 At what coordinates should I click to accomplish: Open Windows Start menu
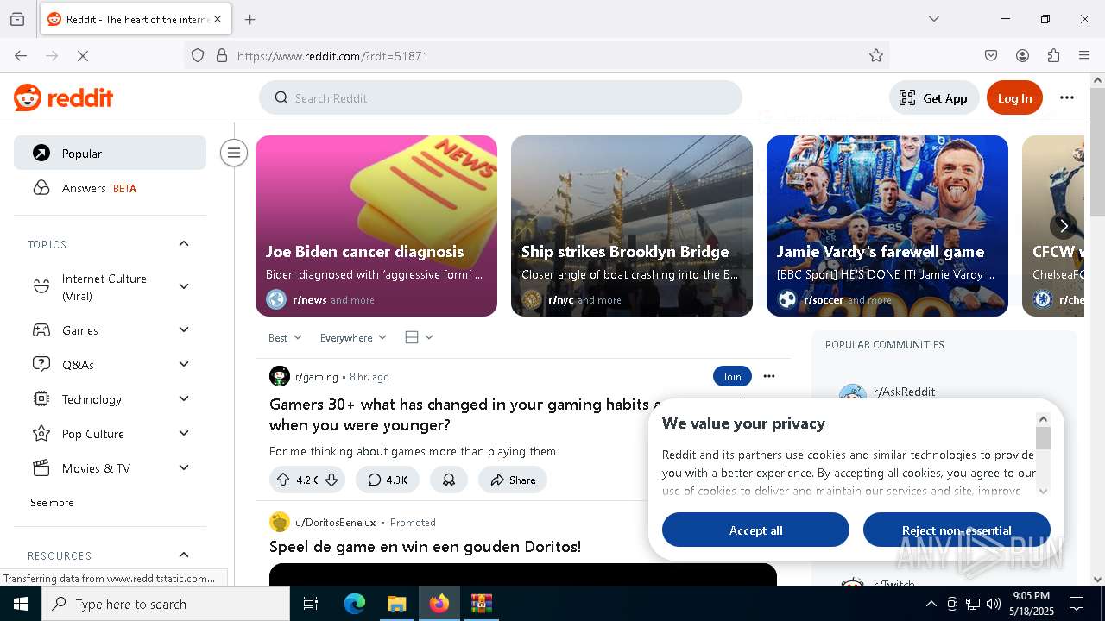21,604
